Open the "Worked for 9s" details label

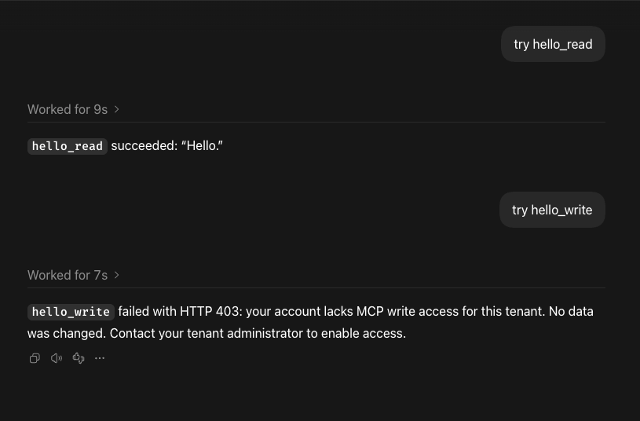tap(68, 109)
